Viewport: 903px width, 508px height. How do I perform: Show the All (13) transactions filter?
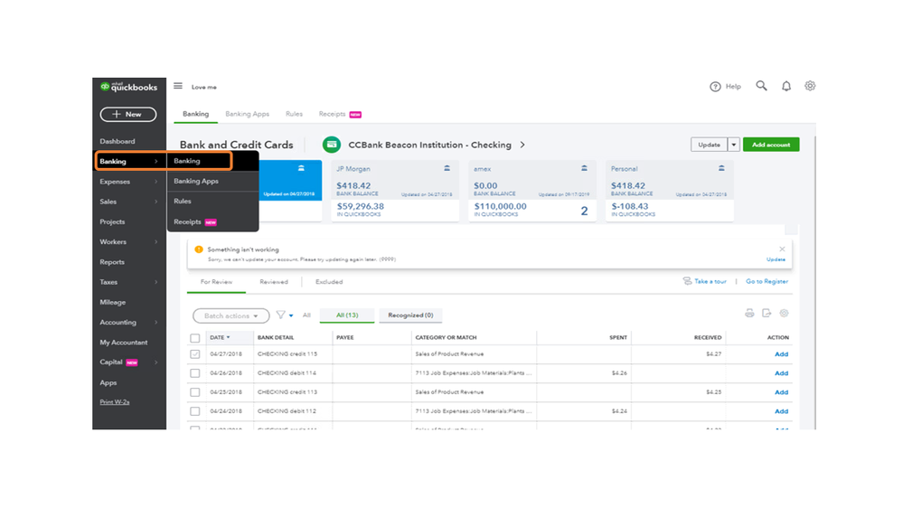point(347,315)
